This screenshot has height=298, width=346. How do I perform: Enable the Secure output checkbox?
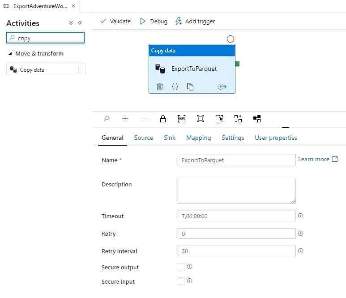(181, 267)
